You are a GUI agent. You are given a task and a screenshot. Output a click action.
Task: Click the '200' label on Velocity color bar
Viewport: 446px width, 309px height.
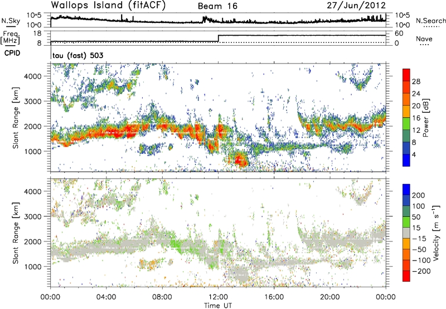click(x=419, y=195)
